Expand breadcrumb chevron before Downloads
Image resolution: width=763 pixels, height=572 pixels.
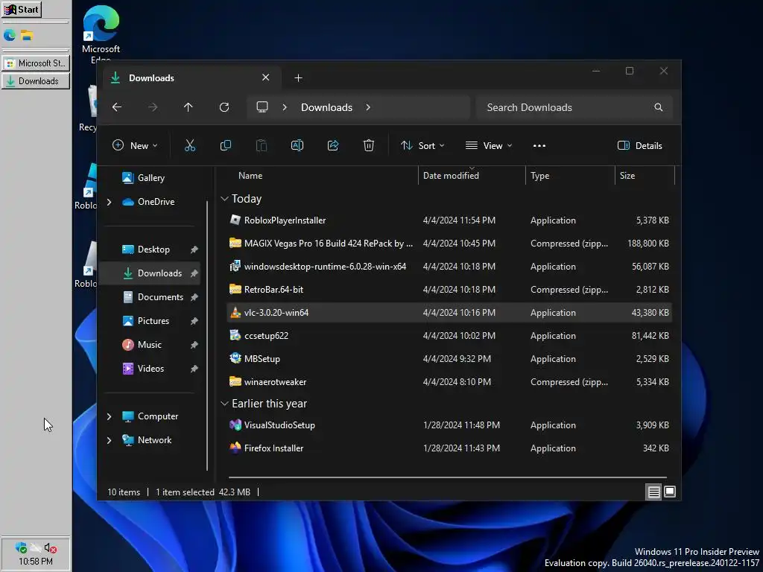(285, 107)
